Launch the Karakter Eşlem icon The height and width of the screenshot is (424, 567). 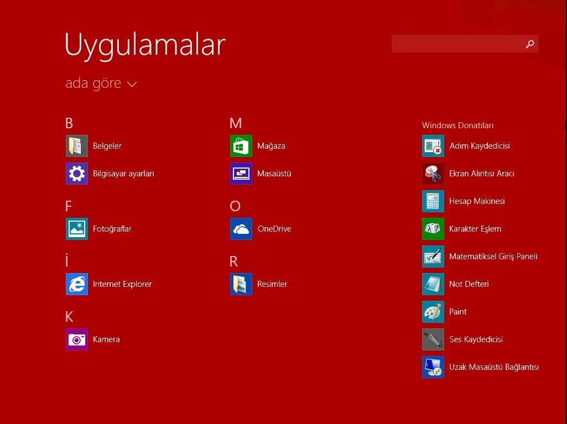pos(433,229)
